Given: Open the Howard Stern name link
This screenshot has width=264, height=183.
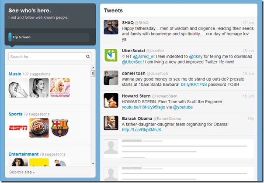Looking at the screenshot, I should [136, 96].
